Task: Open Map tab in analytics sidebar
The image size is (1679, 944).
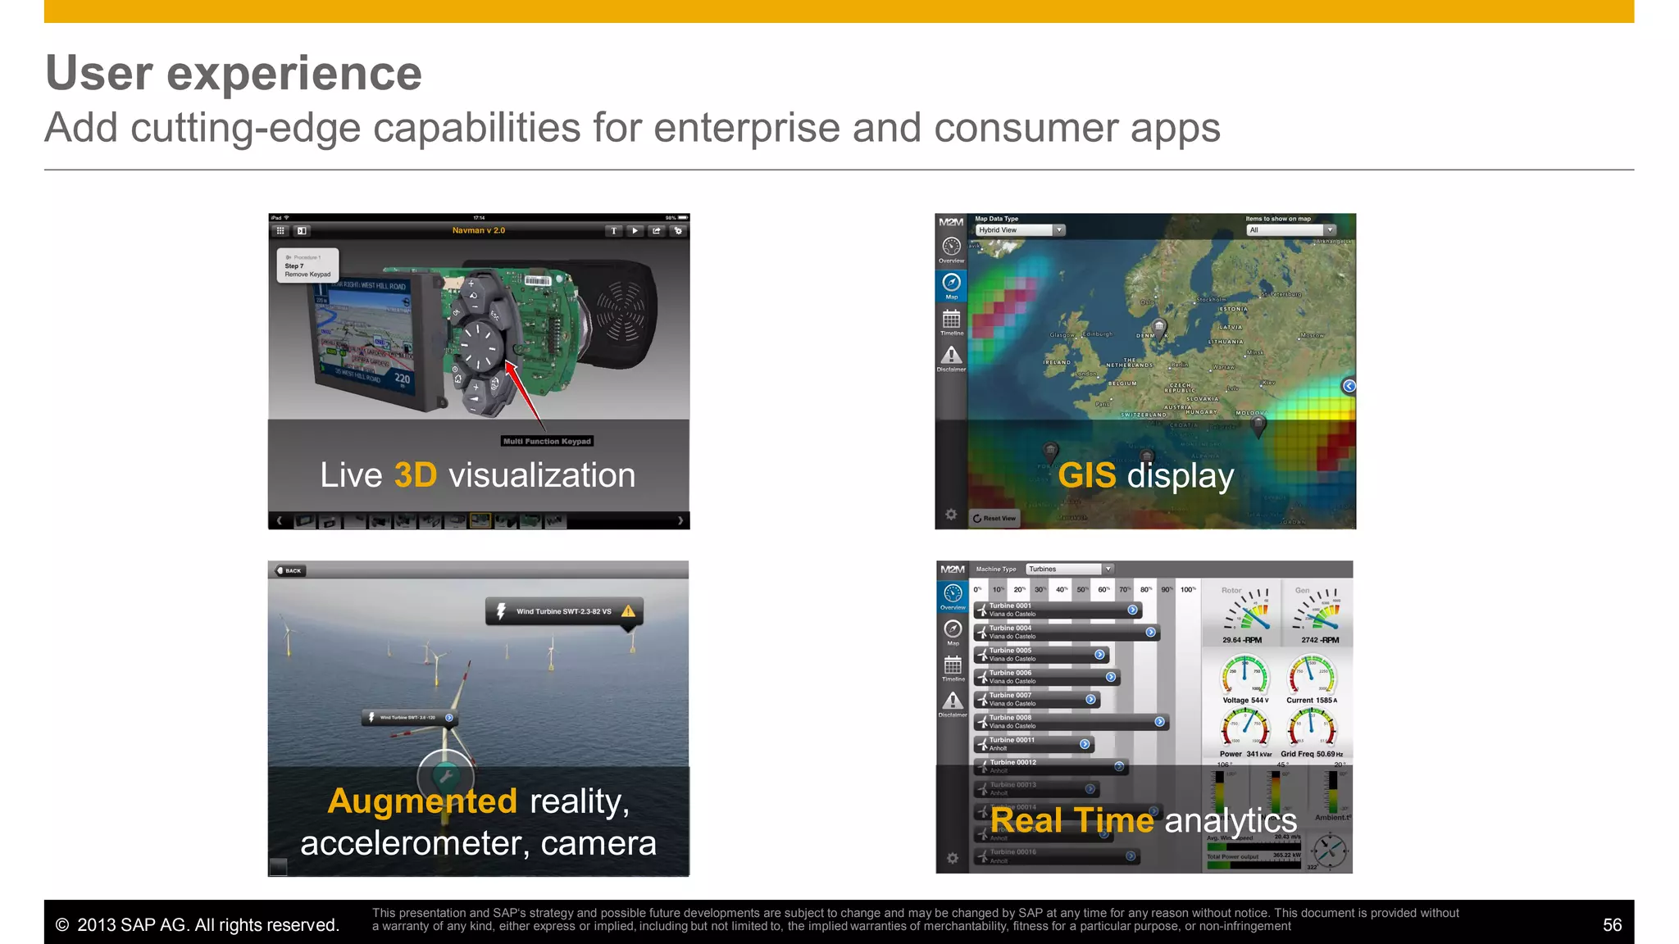Action: pyautogui.click(x=953, y=632)
